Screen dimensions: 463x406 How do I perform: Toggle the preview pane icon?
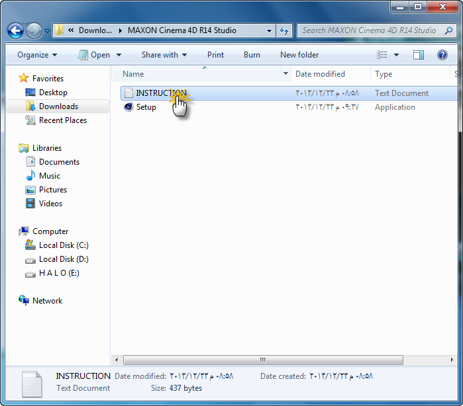tap(419, 55)
